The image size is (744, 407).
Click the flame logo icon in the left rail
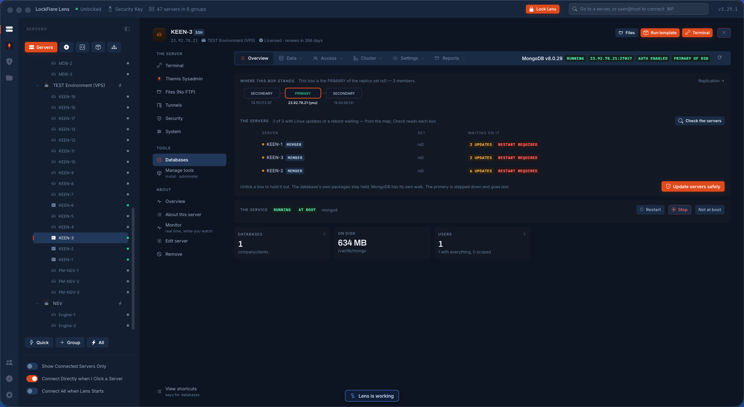coord(9,46)
